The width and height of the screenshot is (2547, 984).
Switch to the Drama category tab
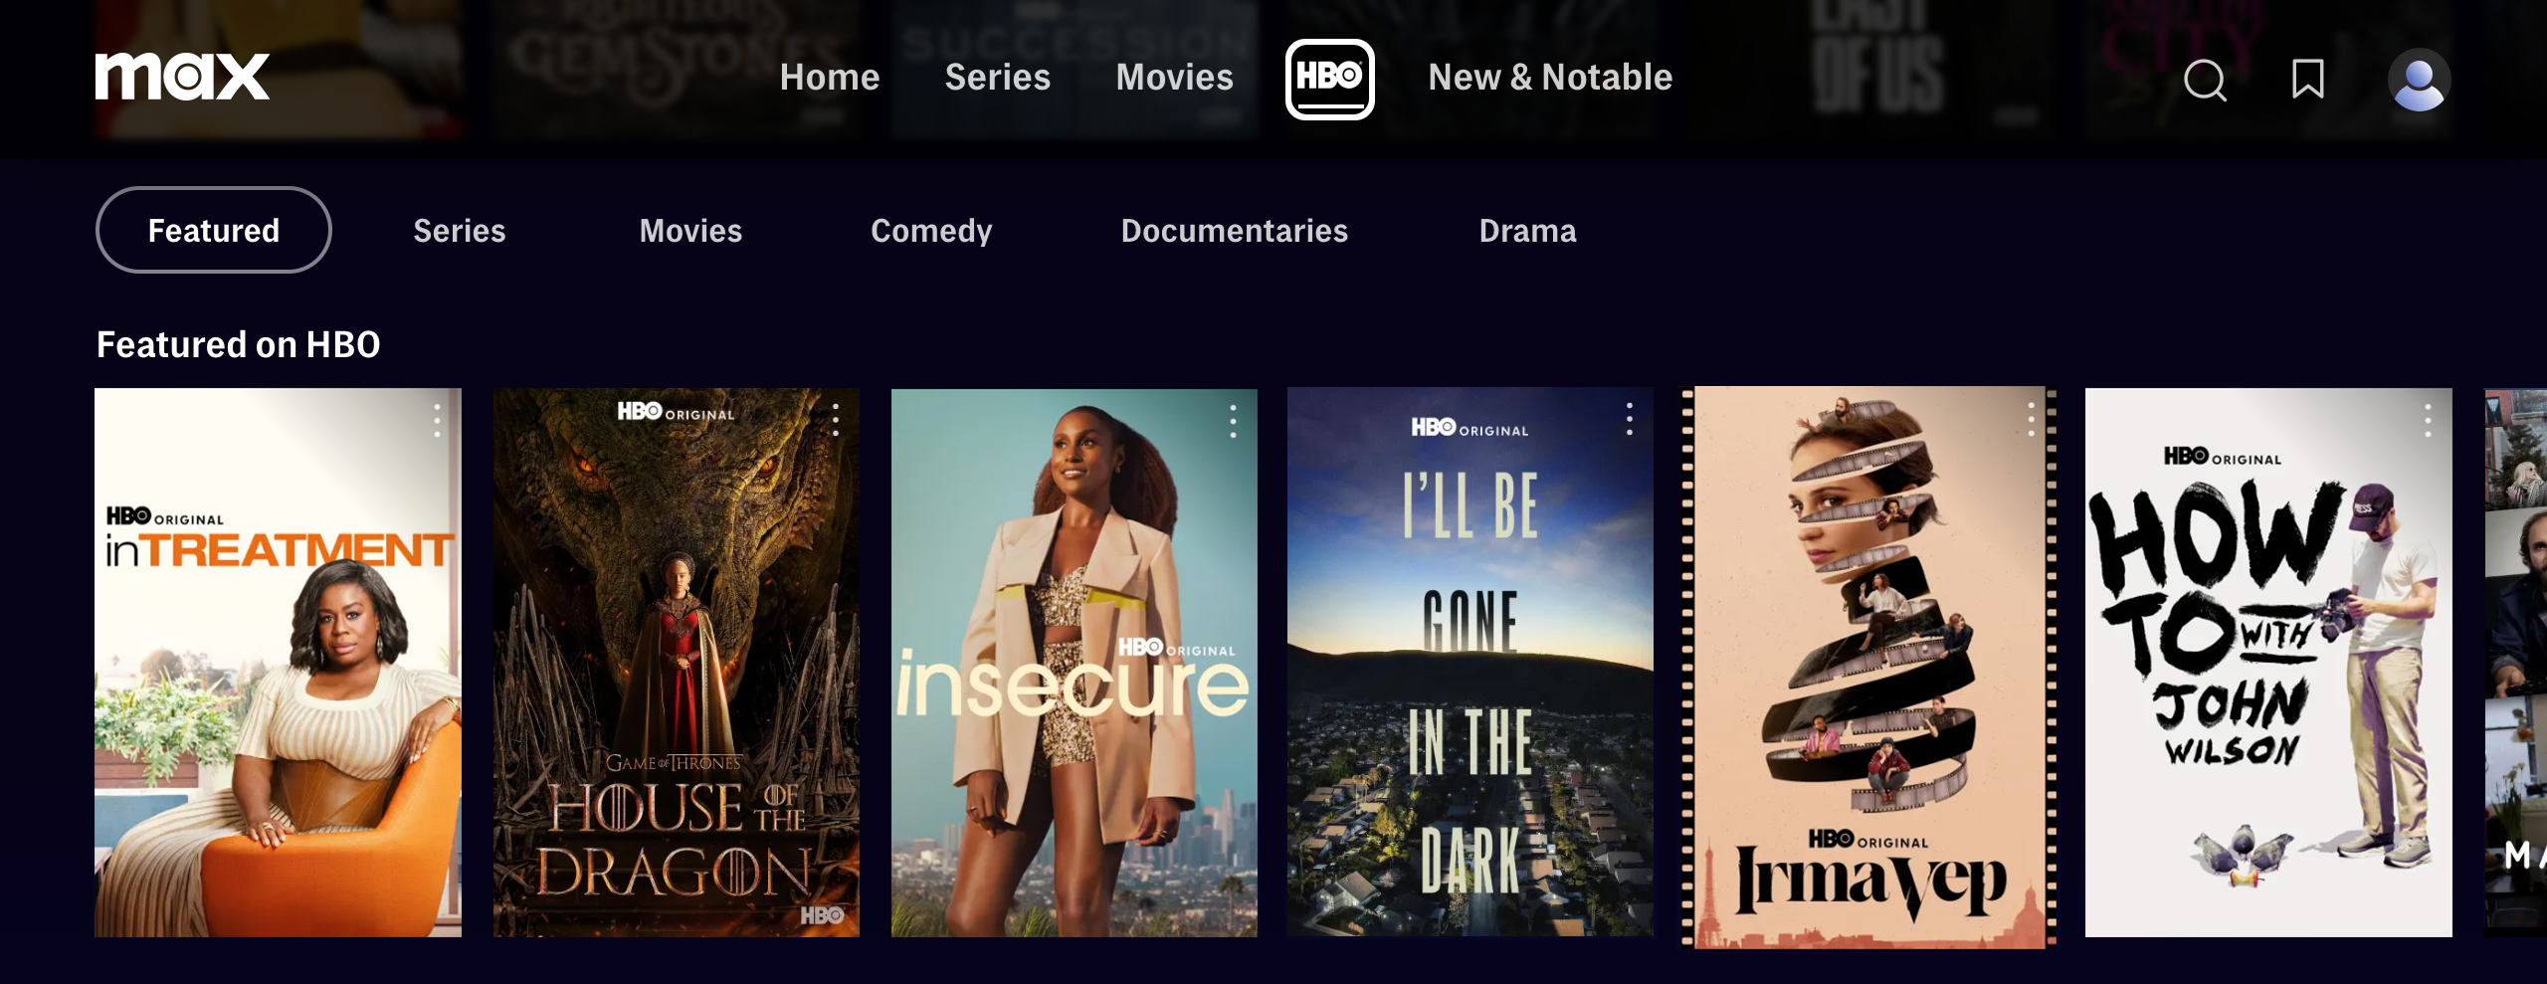pyautogui.click(x=1527, y=231)
